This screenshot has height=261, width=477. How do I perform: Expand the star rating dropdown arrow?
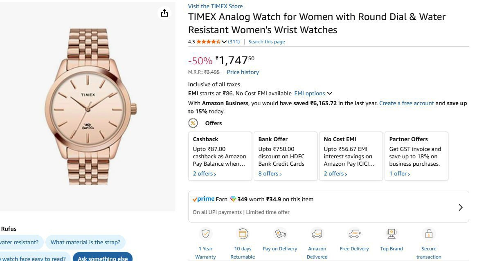click(224, 42)
